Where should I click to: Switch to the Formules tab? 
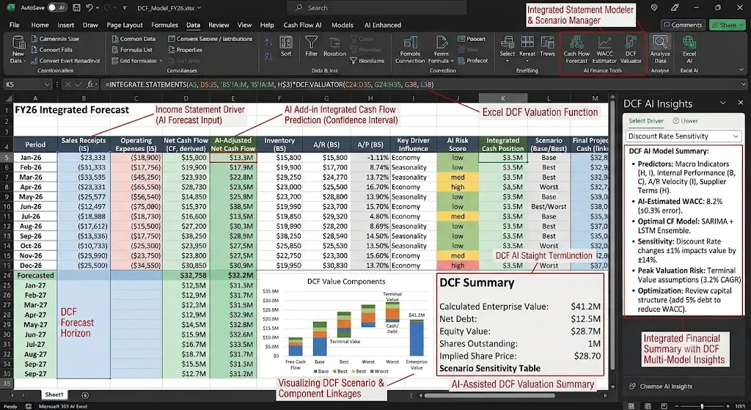164,25
